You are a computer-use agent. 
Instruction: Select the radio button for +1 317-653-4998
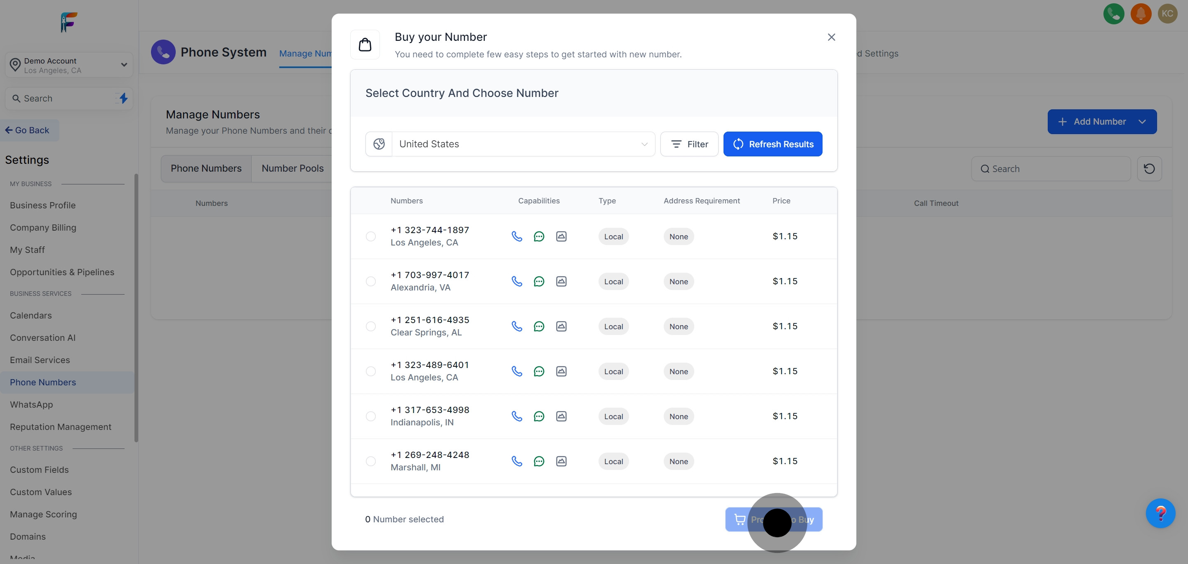[370, 416]
